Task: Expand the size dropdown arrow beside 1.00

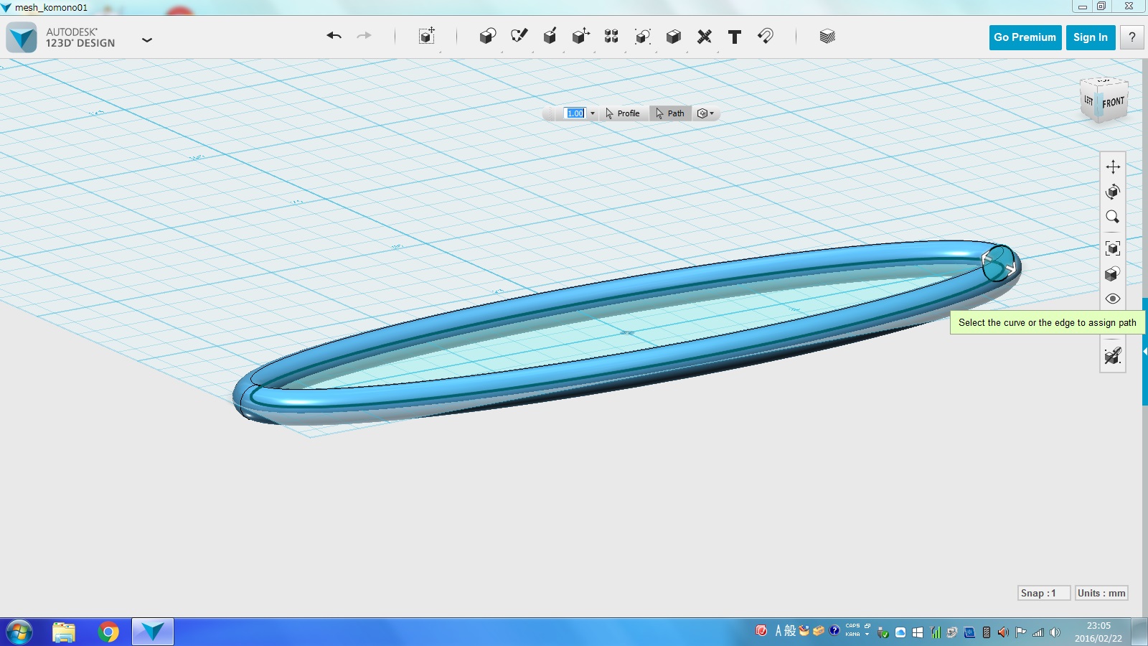Action: point(593,113)
